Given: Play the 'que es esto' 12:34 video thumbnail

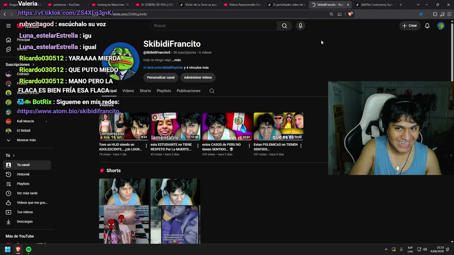Looking at the screenshot, I should [278, 126].
